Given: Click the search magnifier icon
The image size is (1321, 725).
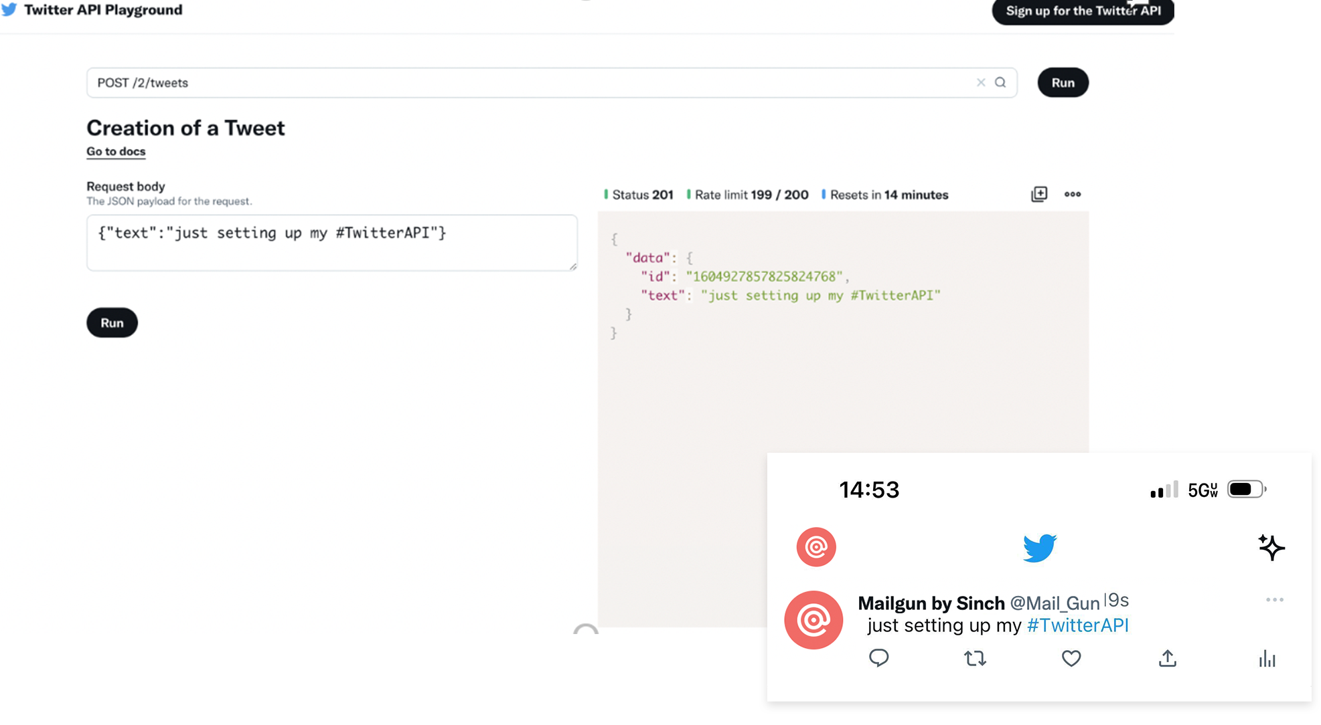Looking at the screenshot, I should [1000, 82].
